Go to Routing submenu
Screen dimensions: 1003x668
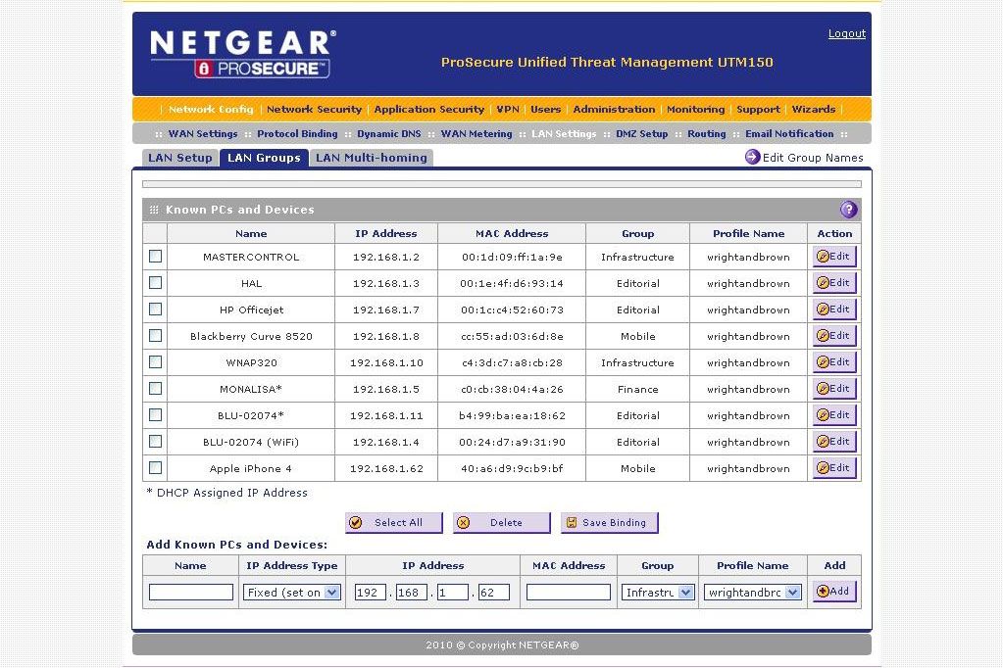tap(707, 133)
